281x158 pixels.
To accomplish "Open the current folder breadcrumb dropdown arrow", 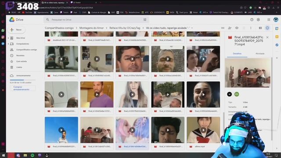I will [x=192, y=28].
